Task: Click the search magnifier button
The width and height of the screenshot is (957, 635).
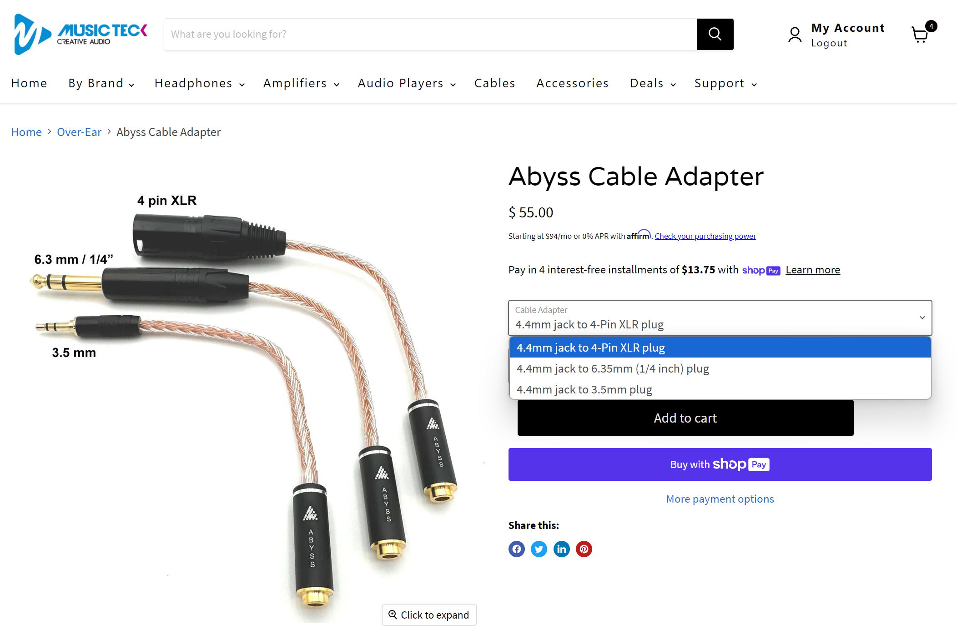Action: (715, 34)
